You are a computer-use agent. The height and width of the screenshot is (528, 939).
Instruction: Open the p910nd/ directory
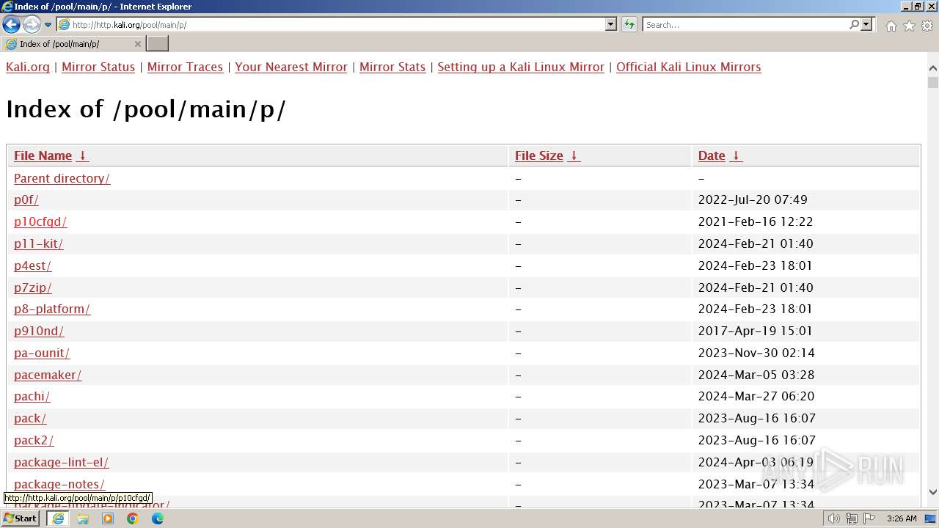[39, 331]
